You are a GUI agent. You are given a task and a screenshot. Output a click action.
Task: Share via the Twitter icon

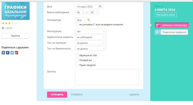pyautogui.click(x=12, y=52)
